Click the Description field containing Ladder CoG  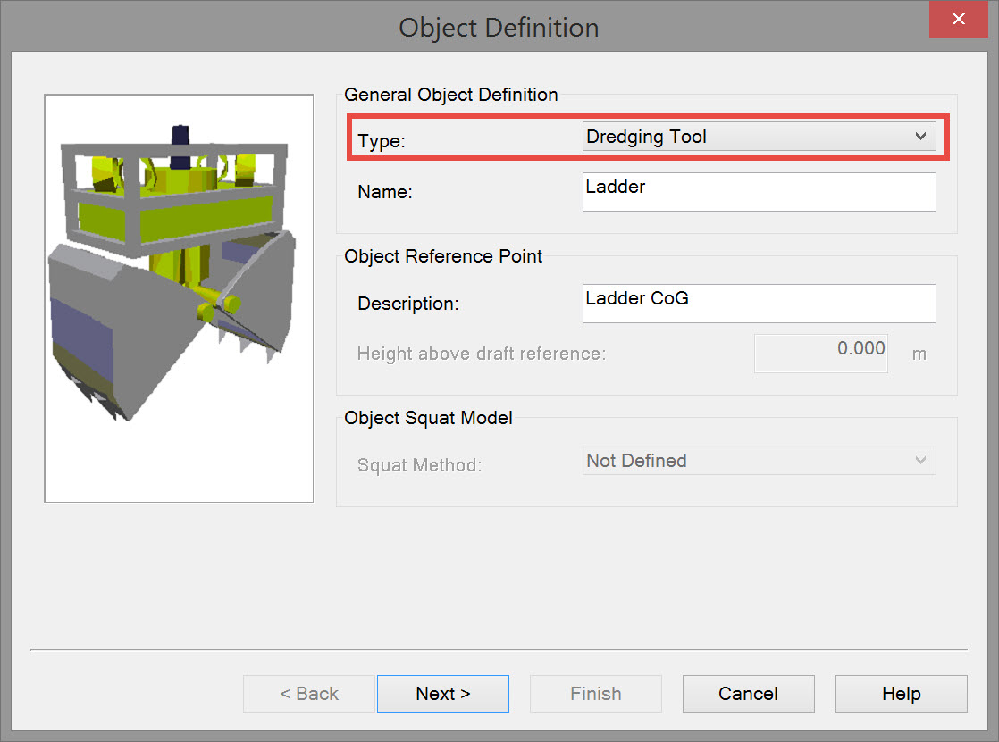coord(759,304)
